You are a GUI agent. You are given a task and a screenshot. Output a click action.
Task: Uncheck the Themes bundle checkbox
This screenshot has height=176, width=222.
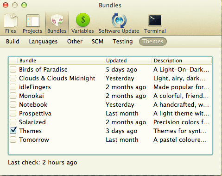click(13, 131)
